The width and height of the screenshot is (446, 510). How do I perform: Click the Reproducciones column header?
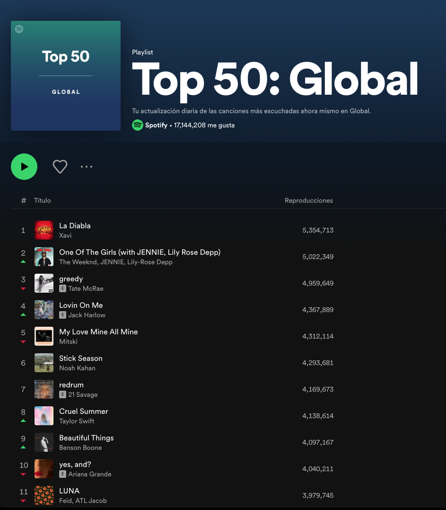coord(309,201)
